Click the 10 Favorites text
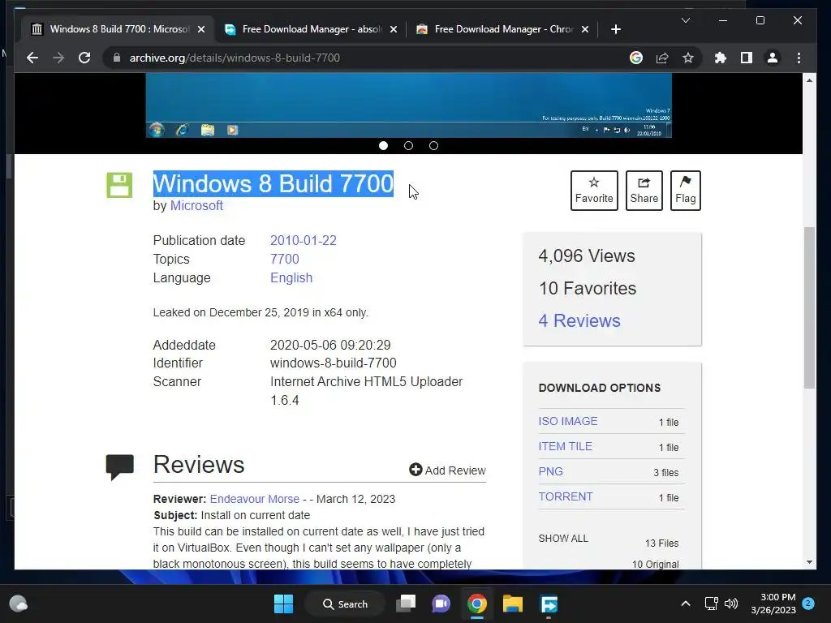 click(x=588, y=288)
